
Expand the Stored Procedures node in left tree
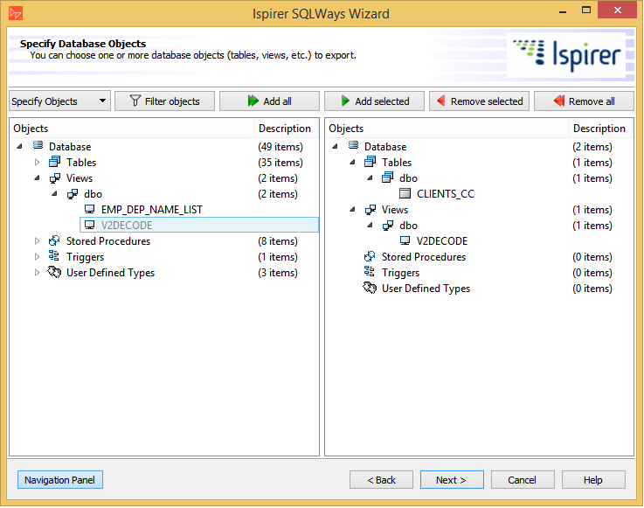point(37,240)
